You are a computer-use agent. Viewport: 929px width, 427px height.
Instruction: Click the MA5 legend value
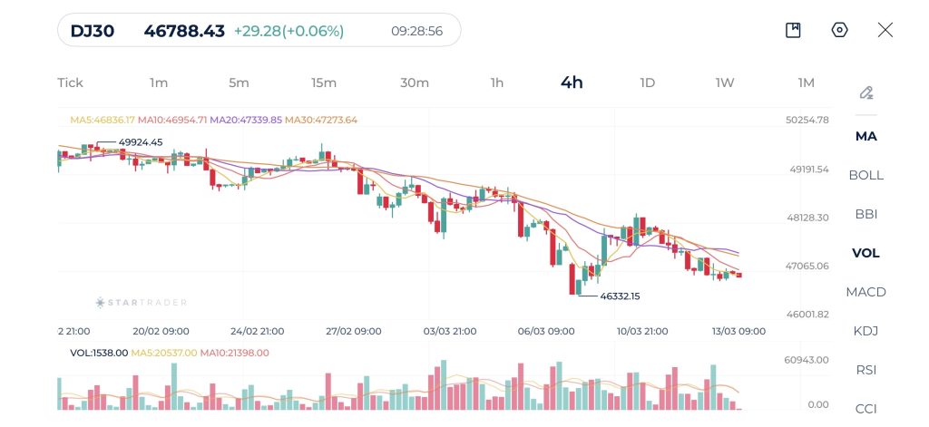[x=102, y=120]
